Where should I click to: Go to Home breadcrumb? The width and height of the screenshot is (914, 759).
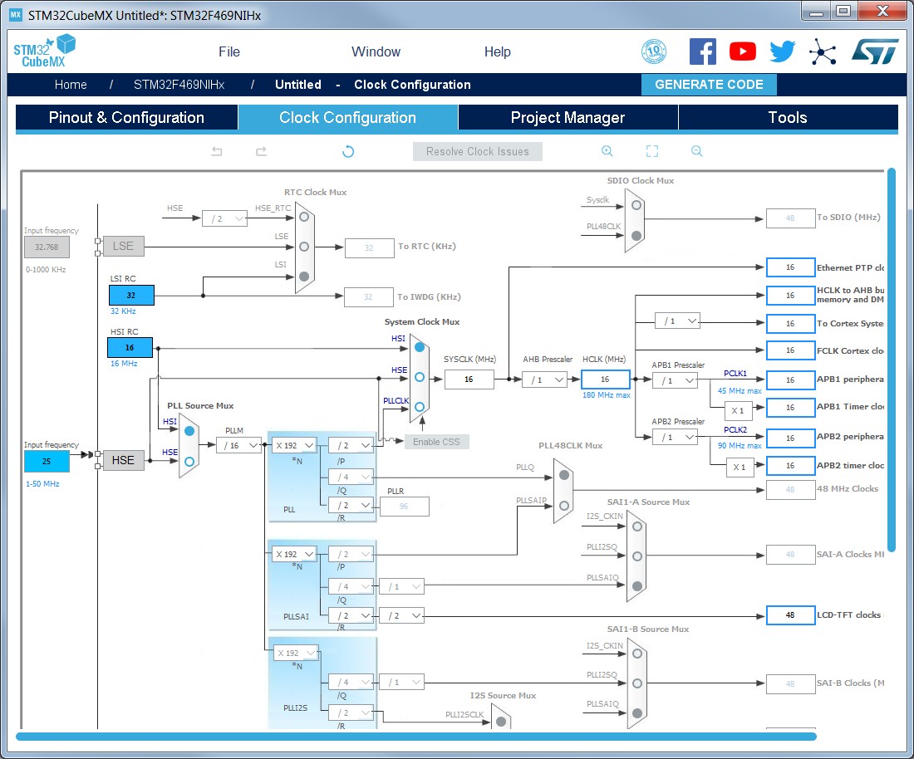pos(71,85)
